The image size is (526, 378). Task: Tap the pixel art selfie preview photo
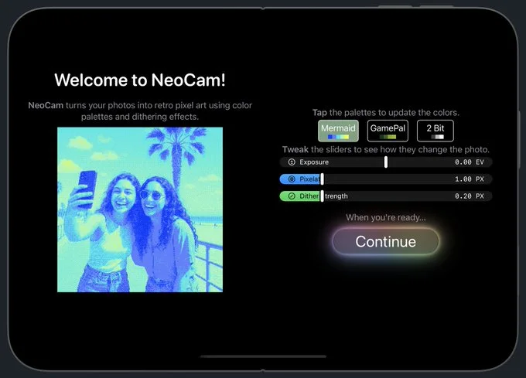pos(140,209)
